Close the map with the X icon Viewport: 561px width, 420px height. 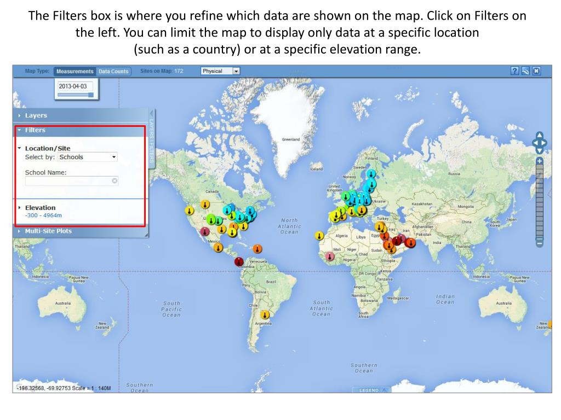pyautogui.click(x=536, y=71)
